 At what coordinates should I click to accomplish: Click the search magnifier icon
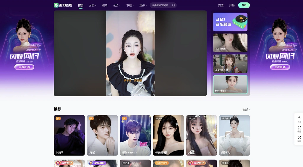click(x=174, y=5)
